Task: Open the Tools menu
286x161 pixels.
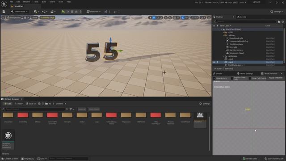Action: click(x=36, y=2)
